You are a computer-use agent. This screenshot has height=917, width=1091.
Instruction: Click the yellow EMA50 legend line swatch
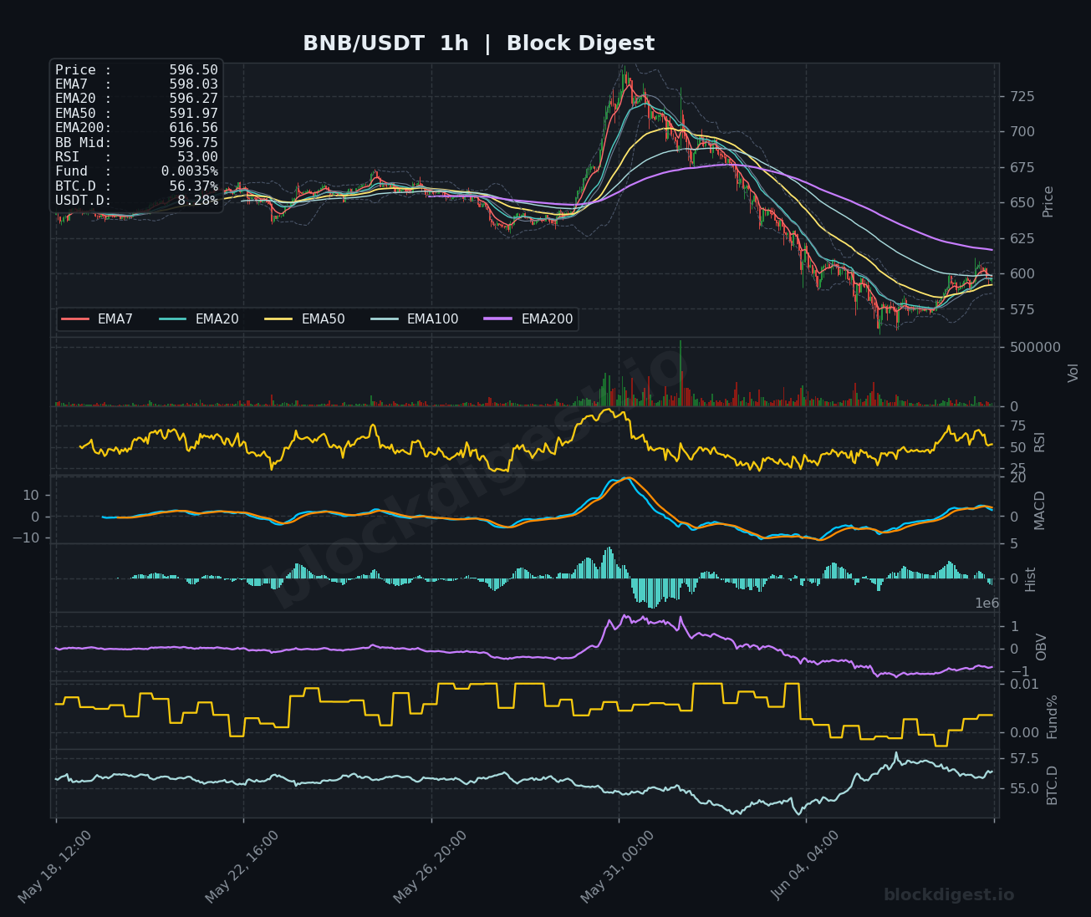[279, 319]
